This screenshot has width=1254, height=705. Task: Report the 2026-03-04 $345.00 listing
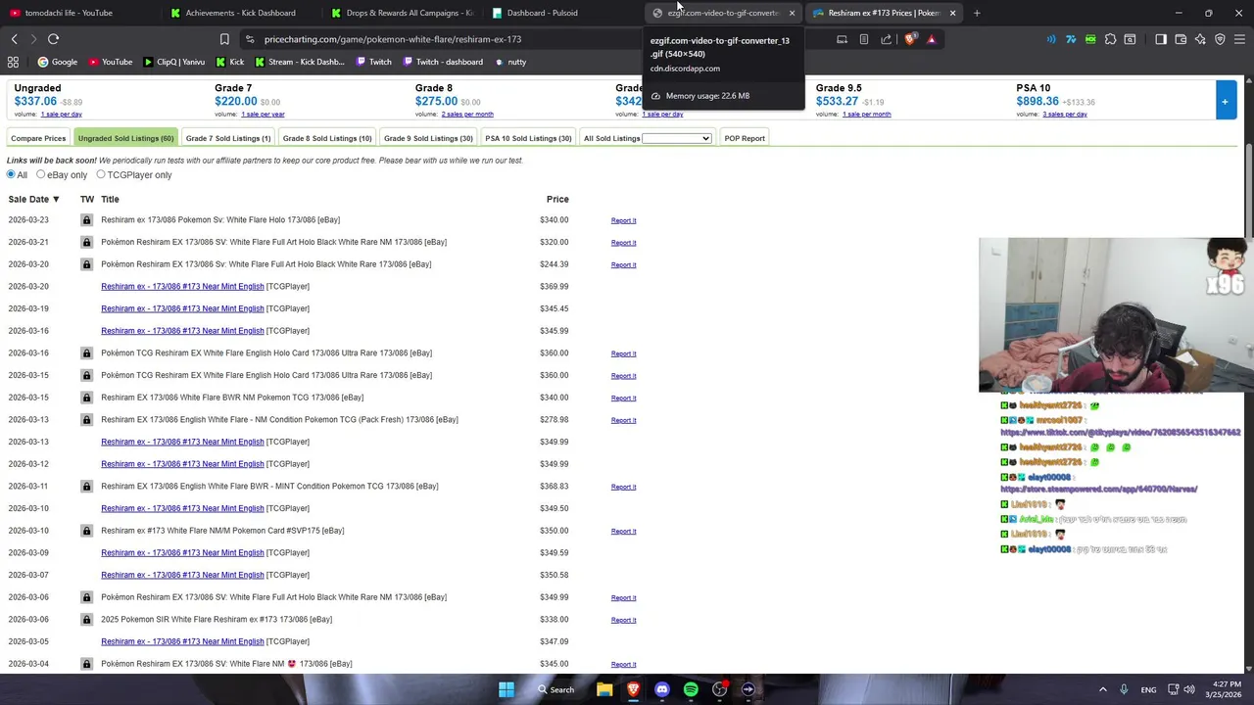click(623, 664)
